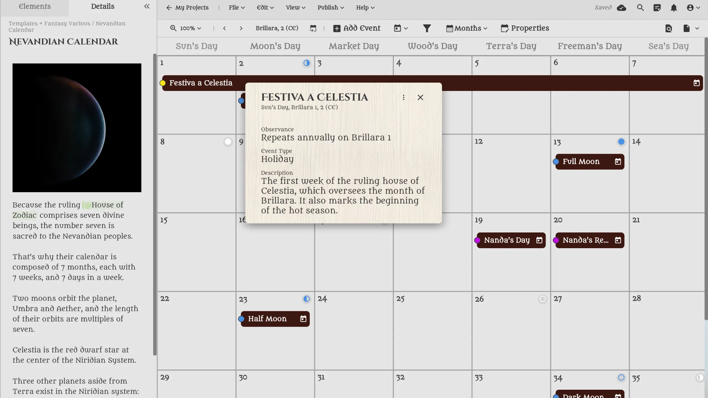Click the yellow dot on Festiva a Celestia
The image size is (708, 398).
point(163,83)
